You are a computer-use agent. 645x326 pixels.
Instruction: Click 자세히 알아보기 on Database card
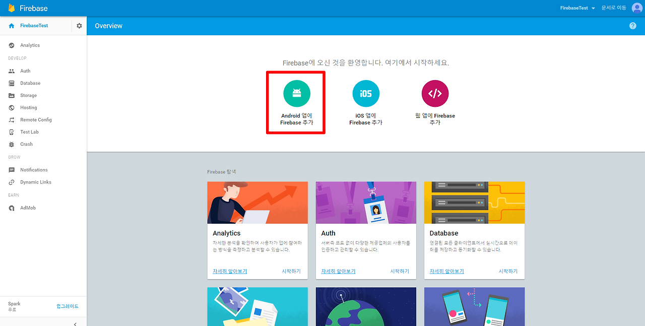pos(447,271)
